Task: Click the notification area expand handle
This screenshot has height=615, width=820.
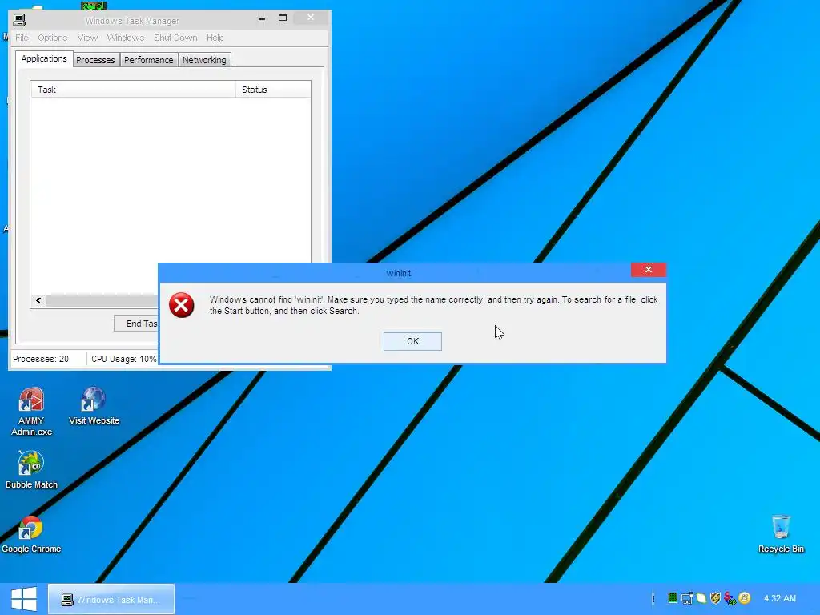Action: tap(653, 599)
